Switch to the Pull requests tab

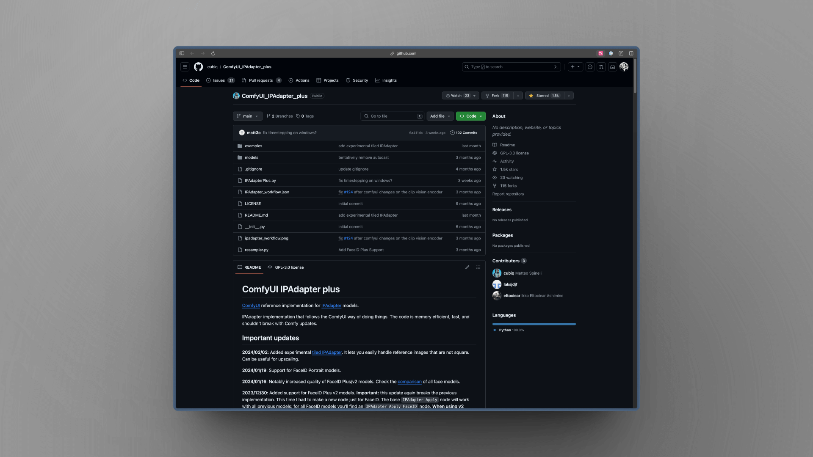[262, 80]
